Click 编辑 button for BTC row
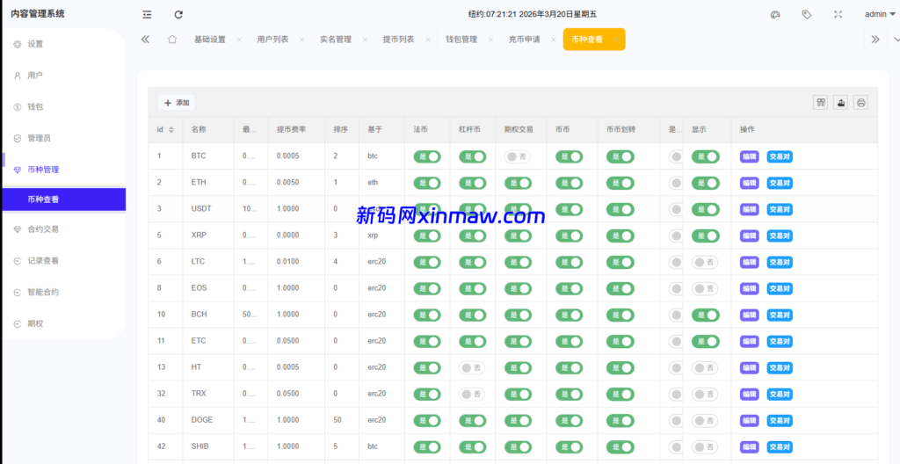Screen dimensions: 900x464 pos(749,156)
